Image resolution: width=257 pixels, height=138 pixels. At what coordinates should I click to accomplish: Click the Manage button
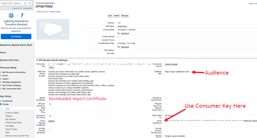[125, 16]
